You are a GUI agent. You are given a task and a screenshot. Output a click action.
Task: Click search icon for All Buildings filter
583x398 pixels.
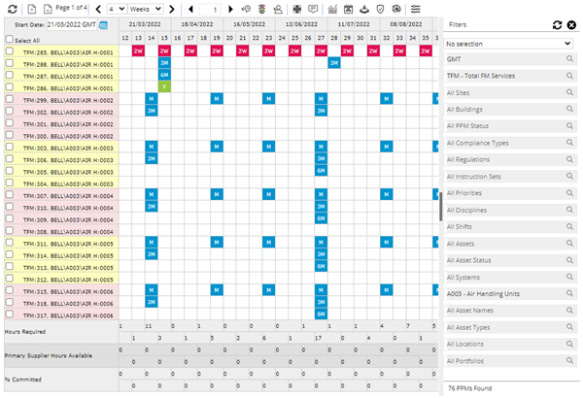[x=569, y=109]
